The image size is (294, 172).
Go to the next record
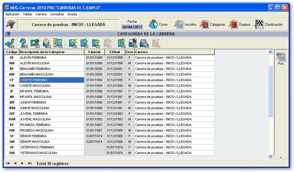coord(22,163)
